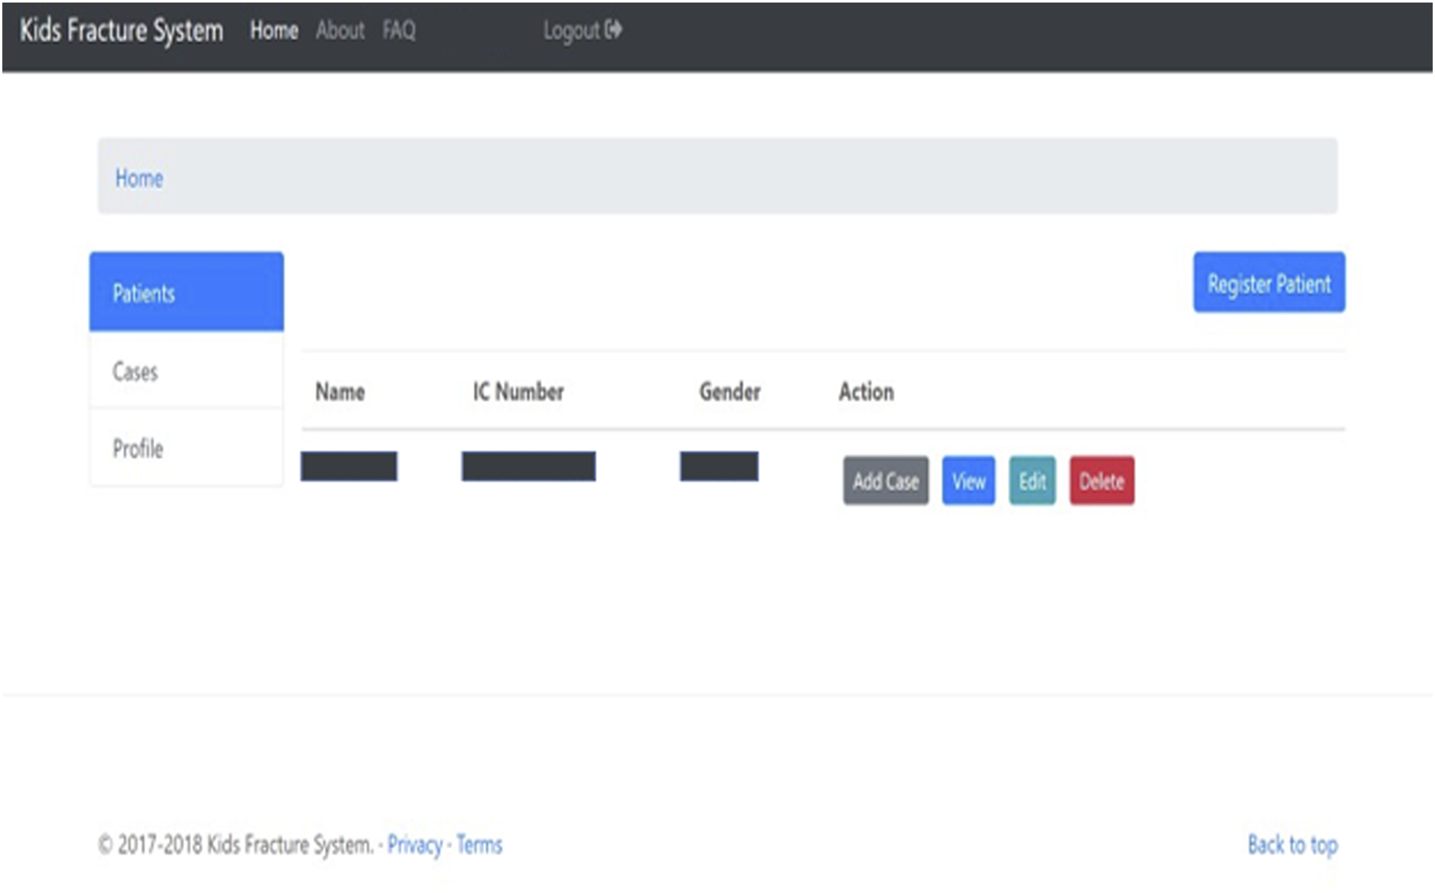Switch to the Cases sidebar tab
Screen dimensions: 1435x893
pos(187,371)
